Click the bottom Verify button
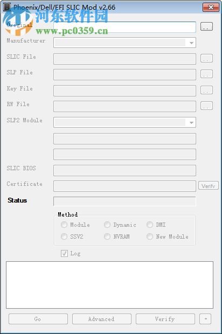The image size is (222, 334). (165, 319)
